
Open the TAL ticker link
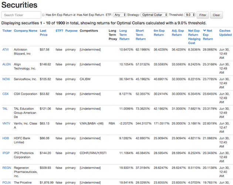[5, 109]
